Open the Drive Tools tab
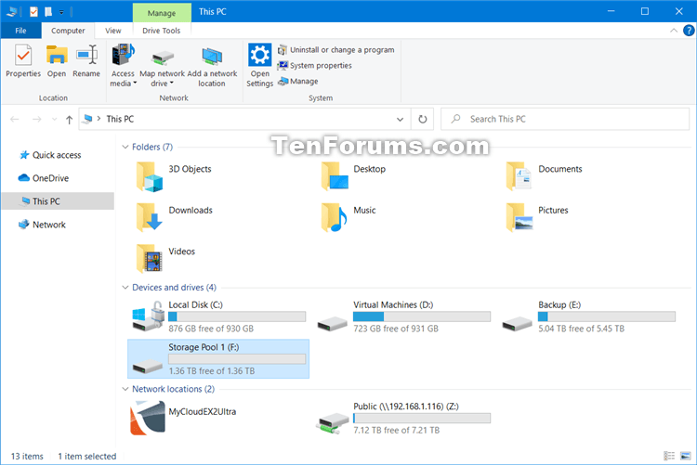 pos(162,31)
